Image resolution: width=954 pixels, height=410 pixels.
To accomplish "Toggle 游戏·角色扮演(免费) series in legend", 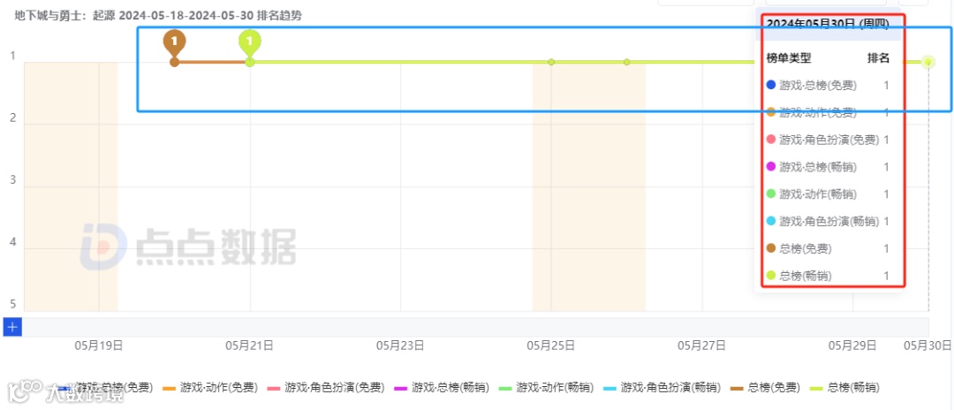I will (327, 388).
